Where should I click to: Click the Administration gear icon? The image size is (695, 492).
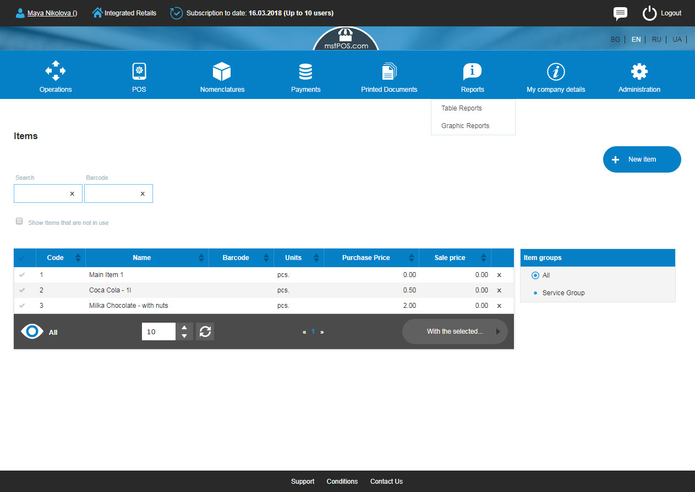pos(639,71)
